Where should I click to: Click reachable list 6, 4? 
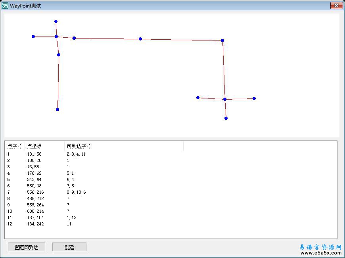coord(70,179)
